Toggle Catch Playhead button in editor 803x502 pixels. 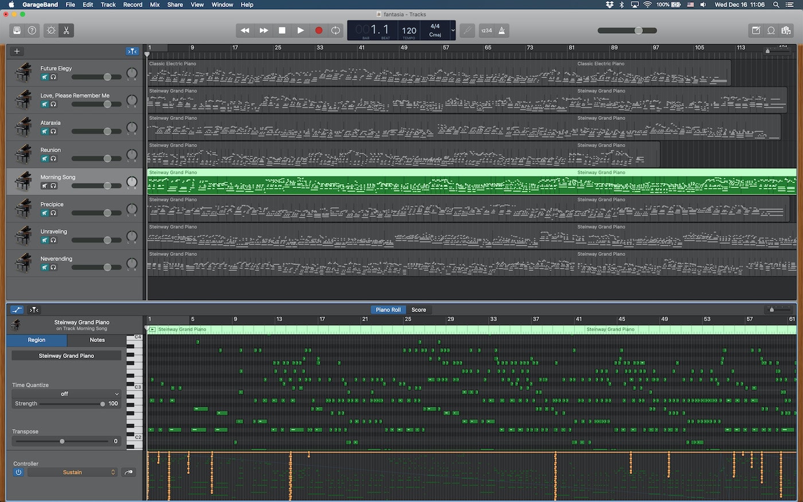[34, 310]
